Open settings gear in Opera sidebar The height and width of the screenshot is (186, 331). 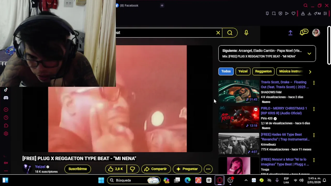click(x=6, y=134)
